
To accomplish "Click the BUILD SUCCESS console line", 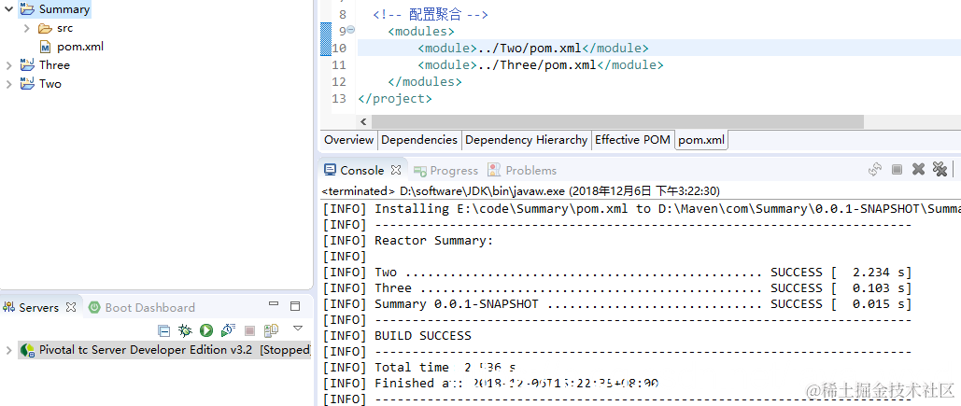I will tap(423, 336).
